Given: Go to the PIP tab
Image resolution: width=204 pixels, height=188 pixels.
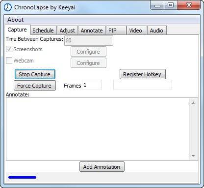Looking at the screenshot, I should 116,31.
